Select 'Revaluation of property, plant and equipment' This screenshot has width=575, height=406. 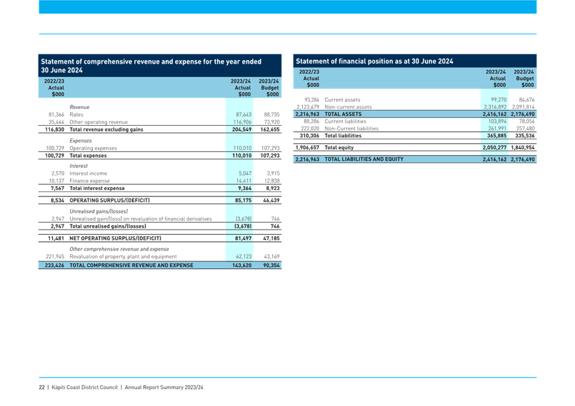tap(123, 257)
